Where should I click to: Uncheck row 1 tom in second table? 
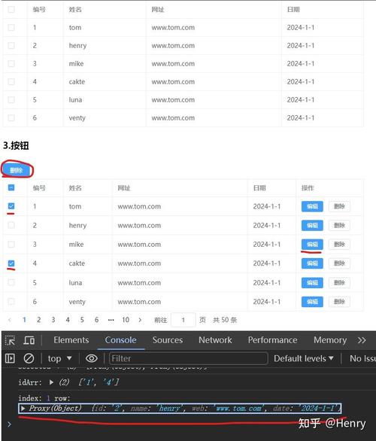(11, 206)
